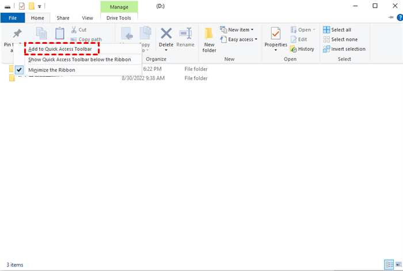Screen dimensions: 403x271
Task: Open the Easy access dropdown
Action: (x=239, y=39)
